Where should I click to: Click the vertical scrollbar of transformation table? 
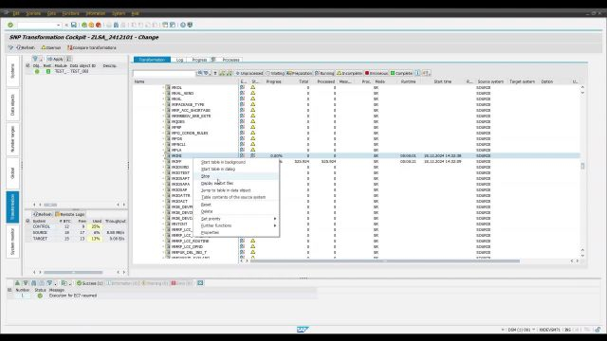pos(582,167)
